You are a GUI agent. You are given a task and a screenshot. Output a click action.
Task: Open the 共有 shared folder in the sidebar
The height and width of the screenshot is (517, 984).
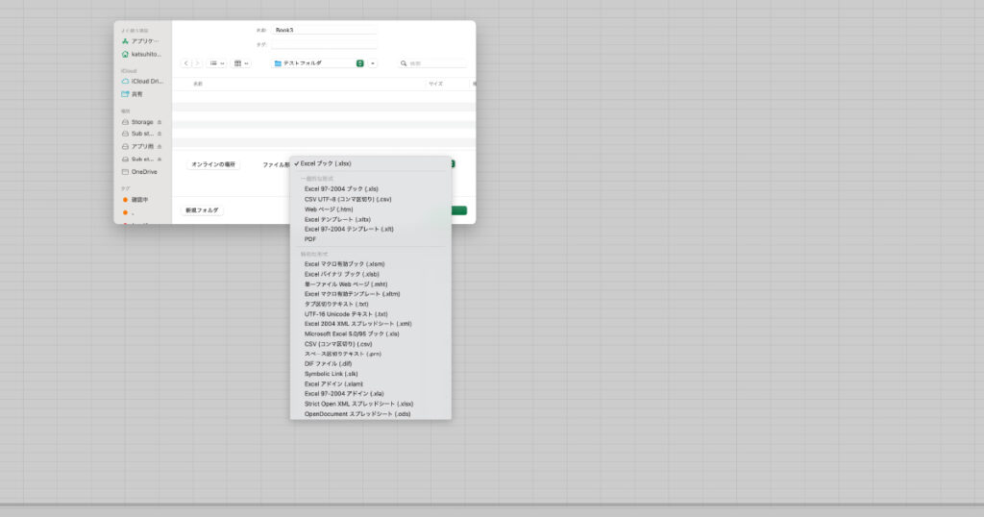[x=133, y=94]
